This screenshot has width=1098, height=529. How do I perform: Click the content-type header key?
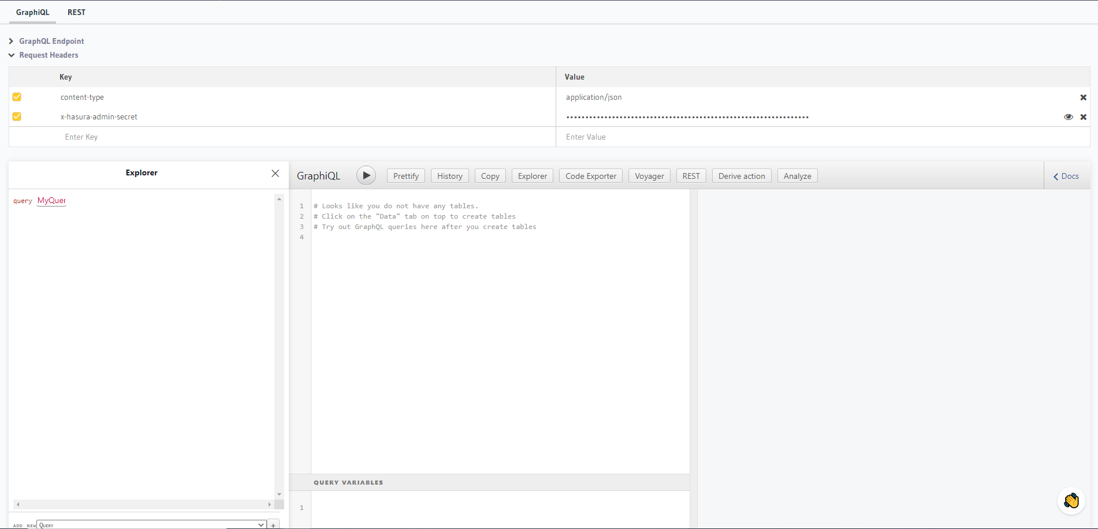click(x=82, y=97)
